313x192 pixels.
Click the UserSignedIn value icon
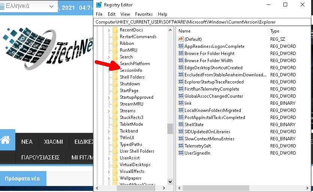[181, 153]
